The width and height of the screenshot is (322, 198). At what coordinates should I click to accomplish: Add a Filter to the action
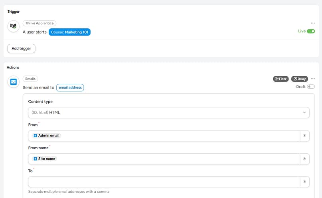[281, 79]
